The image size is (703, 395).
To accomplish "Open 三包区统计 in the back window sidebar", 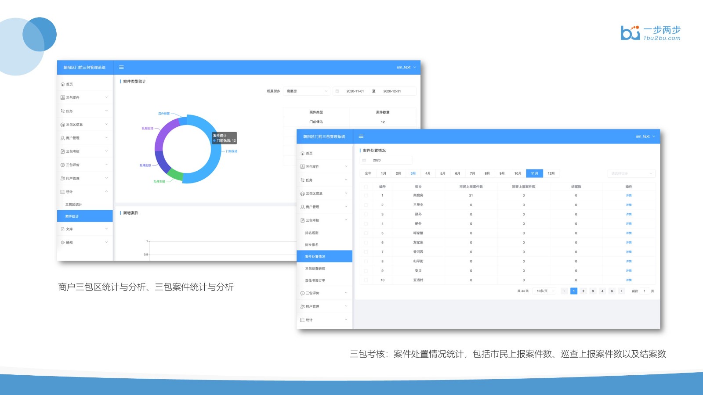I will 85,205.
